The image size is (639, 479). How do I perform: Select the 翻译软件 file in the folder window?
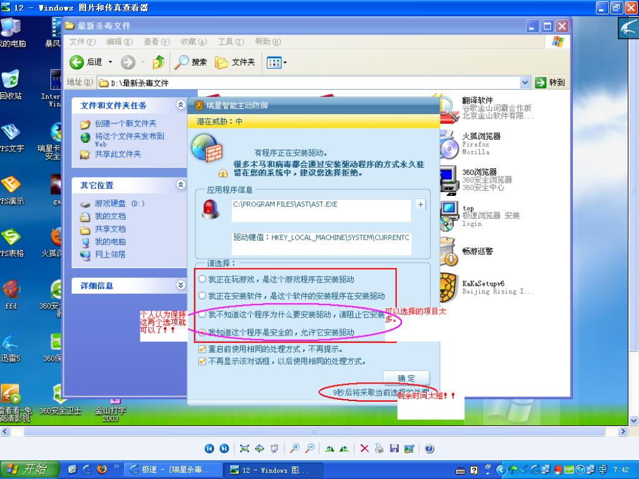(x=485, y=108)
